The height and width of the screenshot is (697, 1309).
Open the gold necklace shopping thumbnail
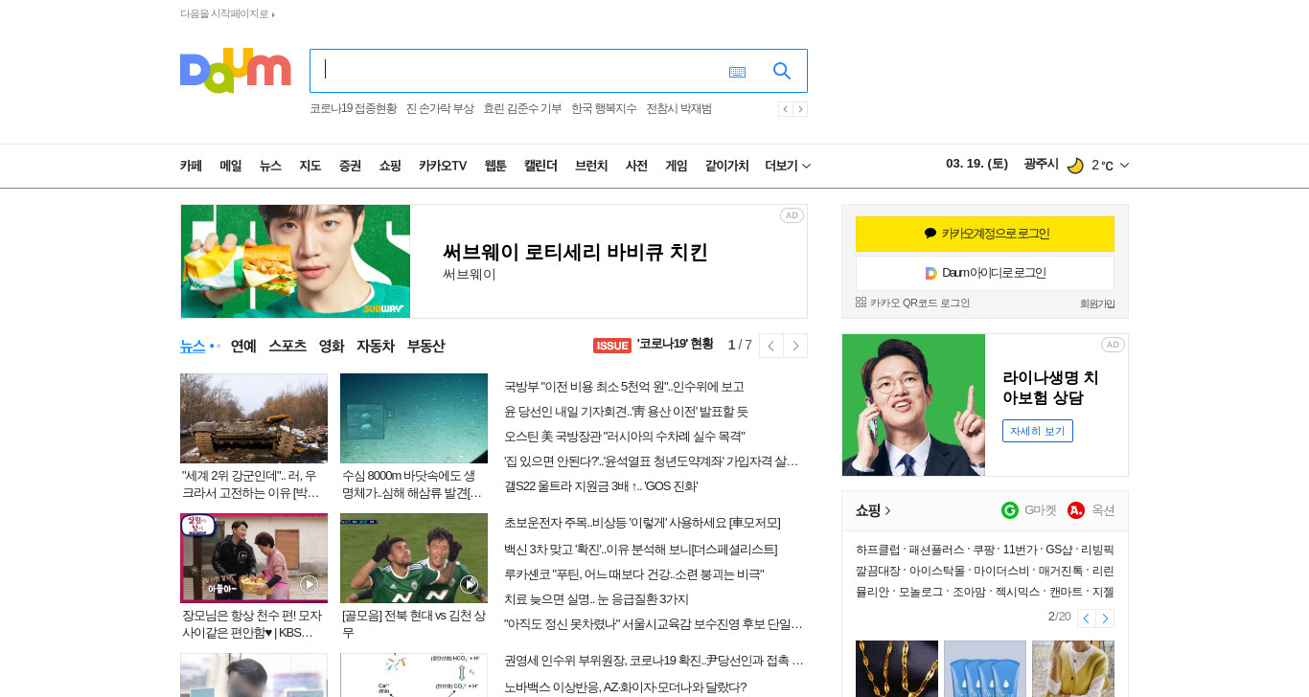pyautogui.click(x=897, y=668)
